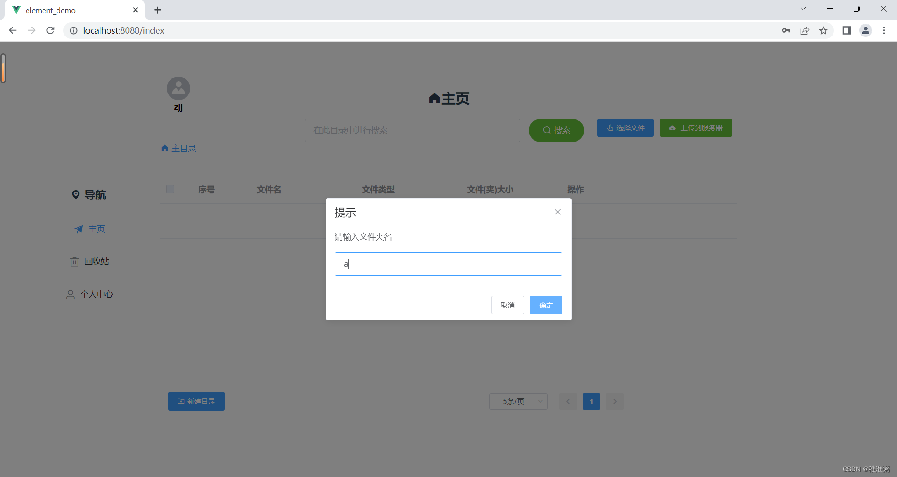
Task: Click the magnifier icon inside the 搜索 button
Action: [547, 130]
